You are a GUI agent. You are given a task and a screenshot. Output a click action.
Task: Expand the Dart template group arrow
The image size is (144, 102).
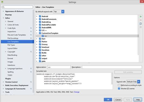click(37, 39)
